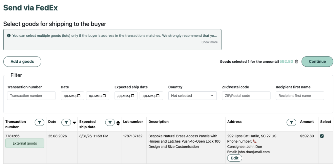
Task: Click the Continue button
Action: (317, 61)
